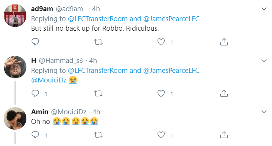Retweet Amin's "Oh no" tweet

point(98,135)
